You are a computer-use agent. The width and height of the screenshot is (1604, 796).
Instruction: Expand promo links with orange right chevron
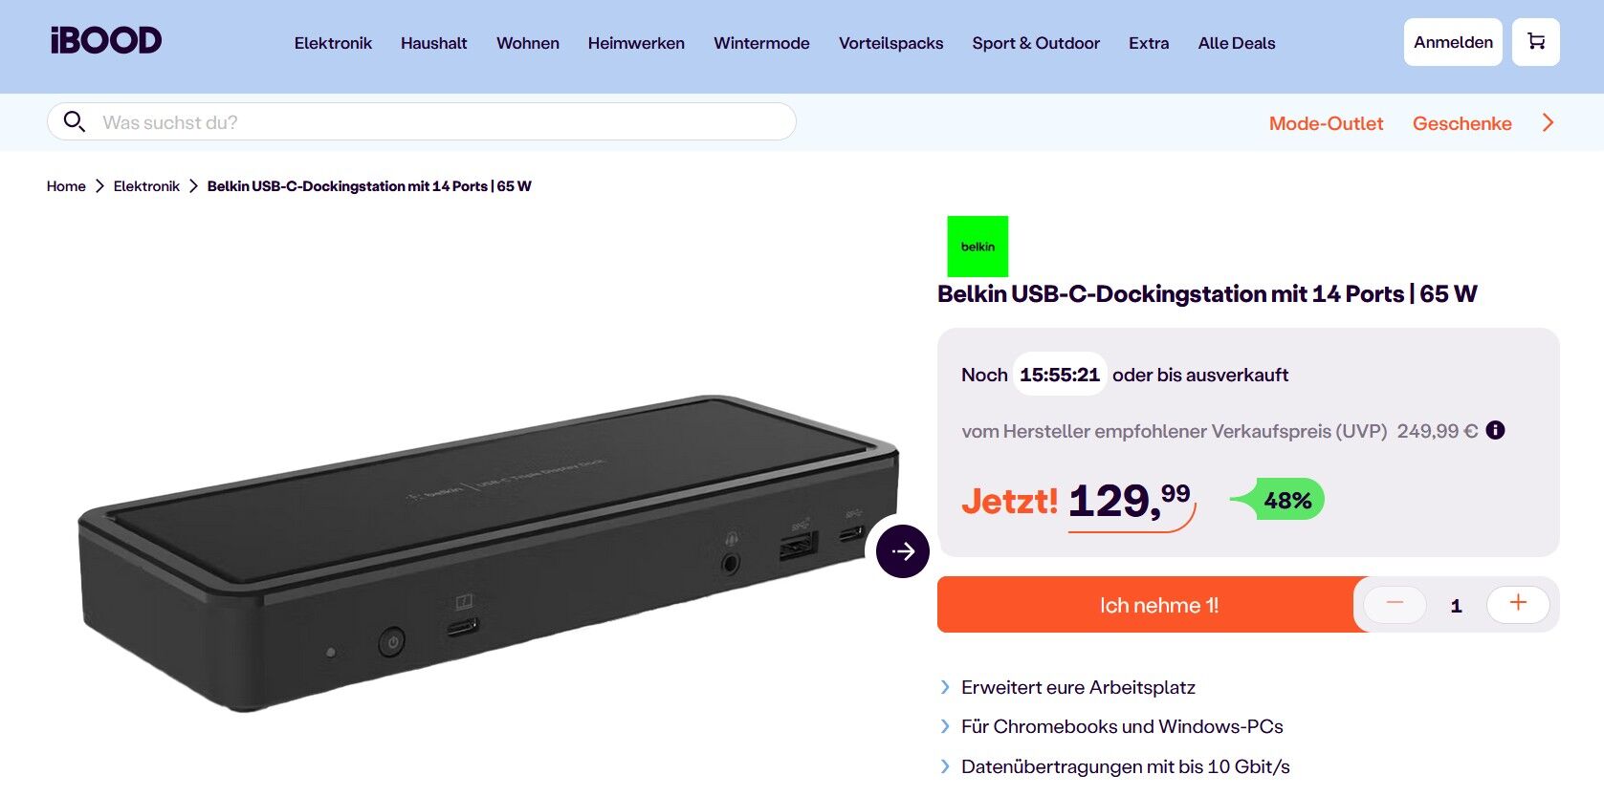1549,122
